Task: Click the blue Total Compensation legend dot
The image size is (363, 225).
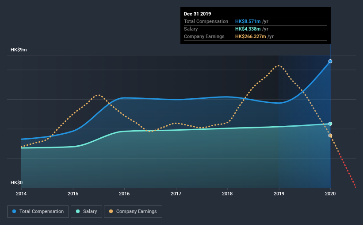Action: 14,211
